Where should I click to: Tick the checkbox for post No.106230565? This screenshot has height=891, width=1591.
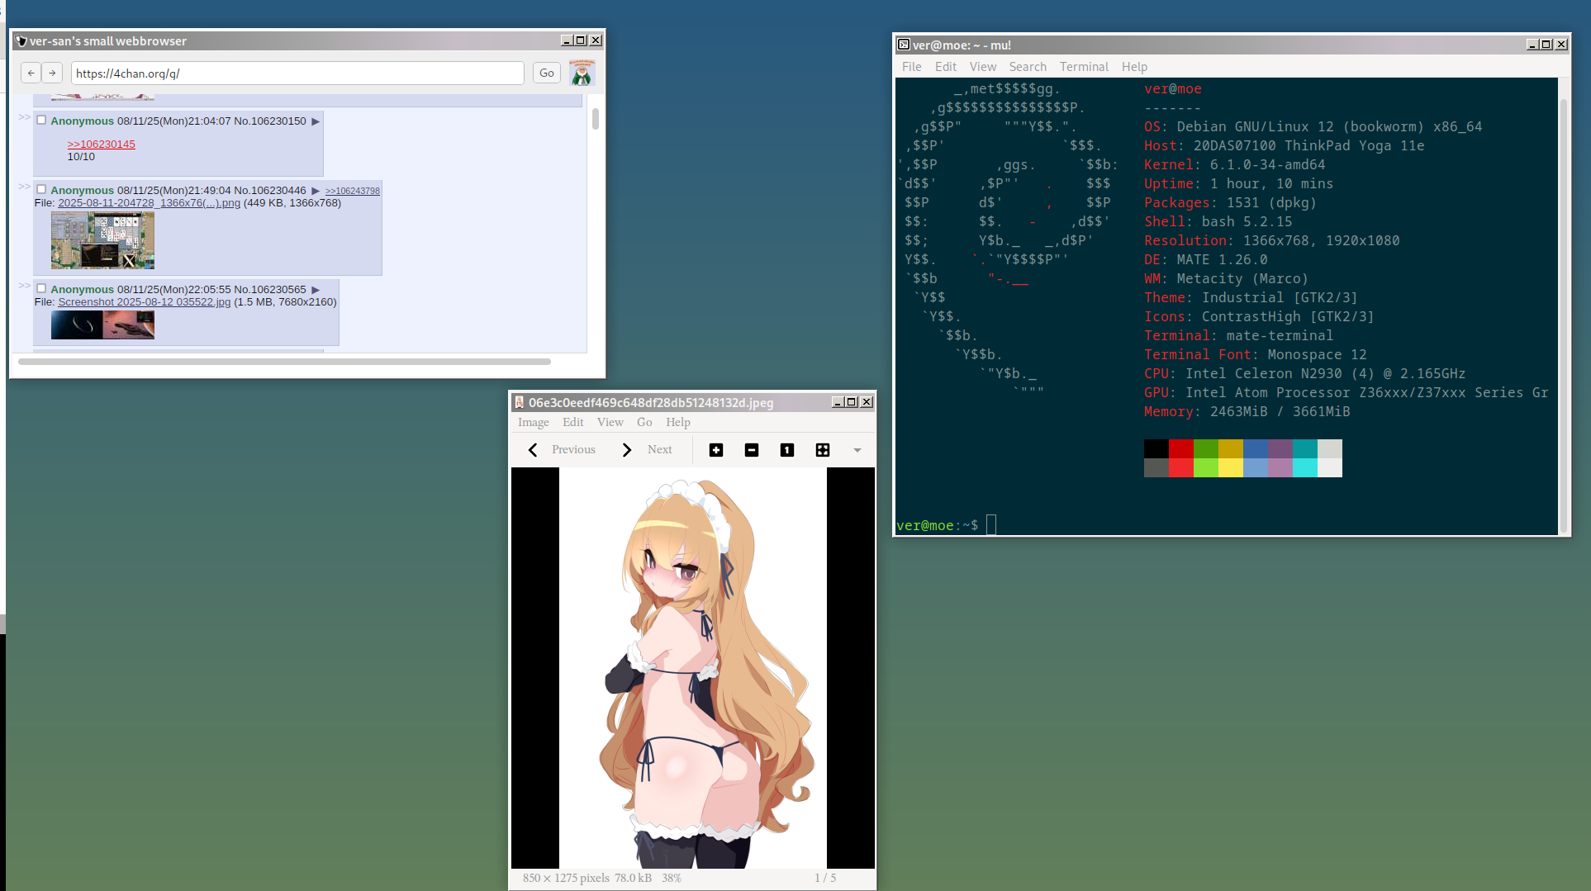(x=41, y=288)
